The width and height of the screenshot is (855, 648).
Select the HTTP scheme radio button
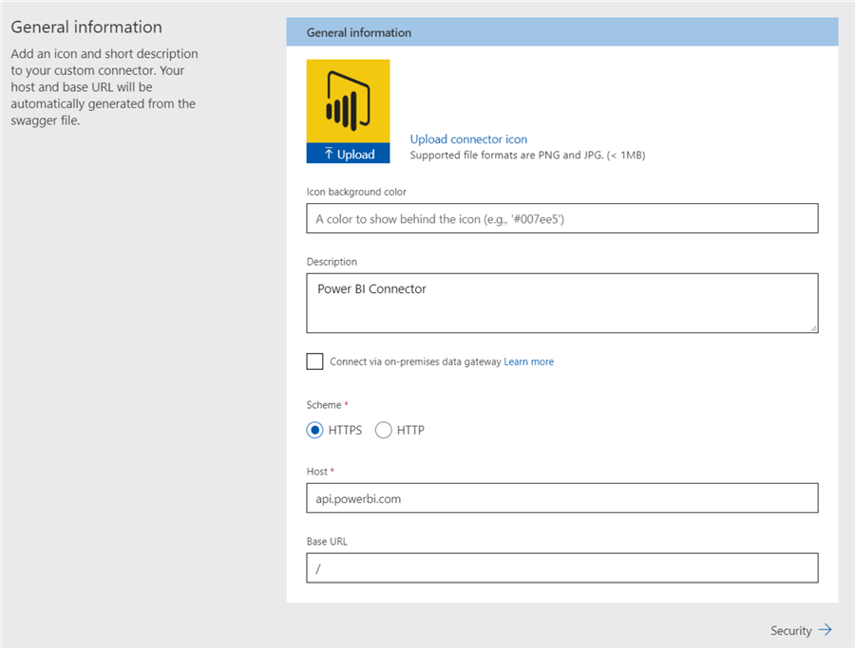(384, 430)
